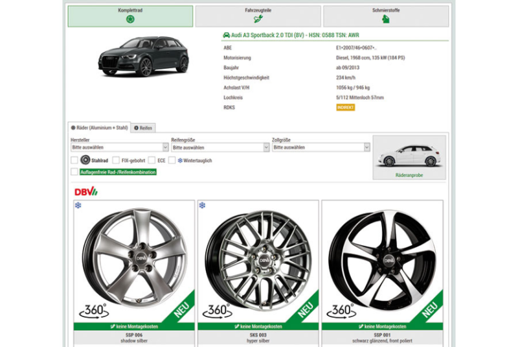Screen dimensions: 518x347
Task: Click the 360° icon on SSP 001 wheel
Action: pyautogui.click(x=343, y=310)
